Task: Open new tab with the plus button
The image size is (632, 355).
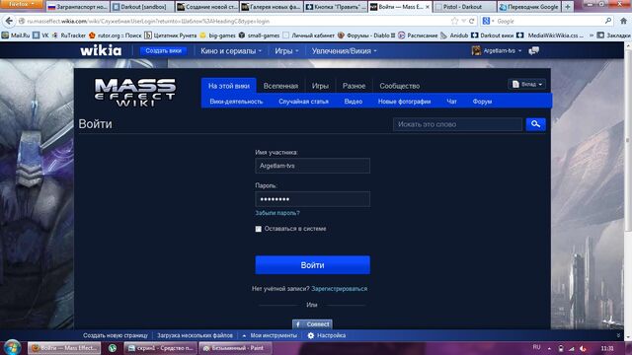Action: (568, 7)
